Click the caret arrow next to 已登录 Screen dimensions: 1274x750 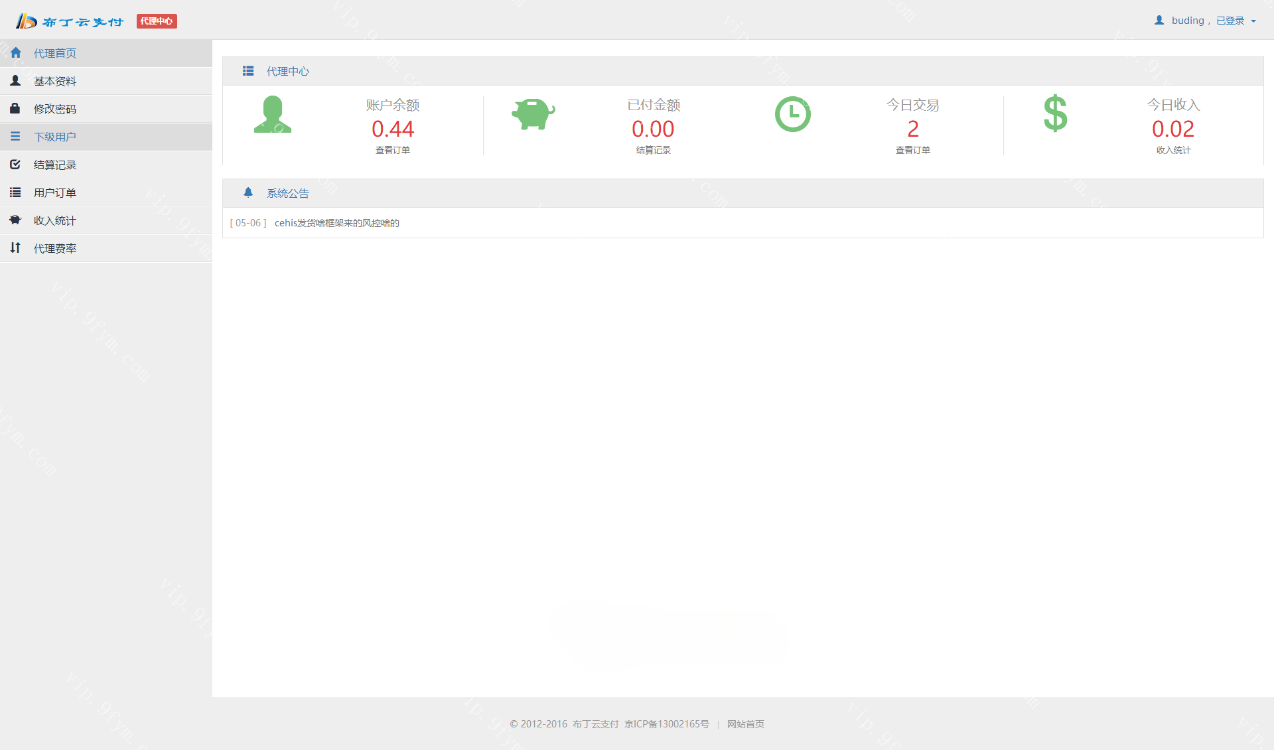1253,21
